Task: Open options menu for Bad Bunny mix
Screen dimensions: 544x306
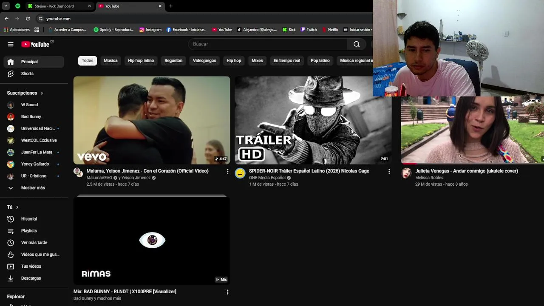Action: pyautogui.click(x=227, y=292)
